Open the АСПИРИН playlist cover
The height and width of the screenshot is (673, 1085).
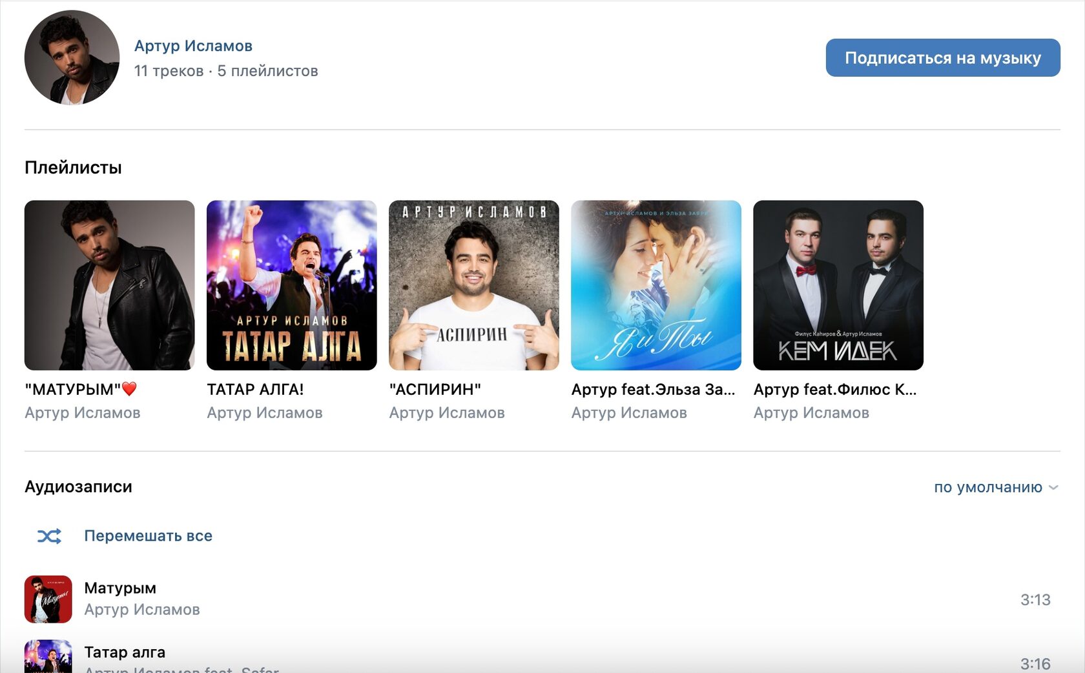(x=474, y=285)
